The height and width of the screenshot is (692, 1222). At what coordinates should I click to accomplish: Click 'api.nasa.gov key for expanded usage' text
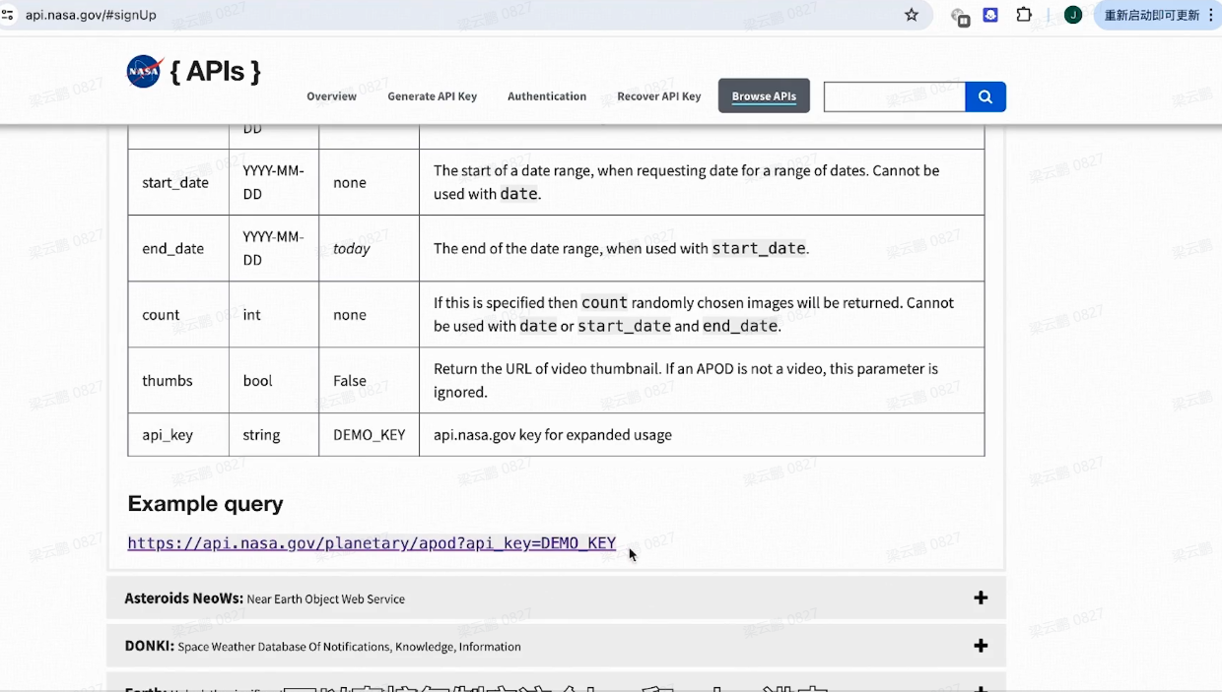click(553, 435)
